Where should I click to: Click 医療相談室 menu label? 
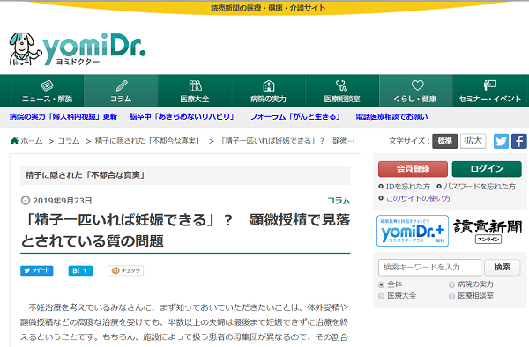[x=342, y=99]
